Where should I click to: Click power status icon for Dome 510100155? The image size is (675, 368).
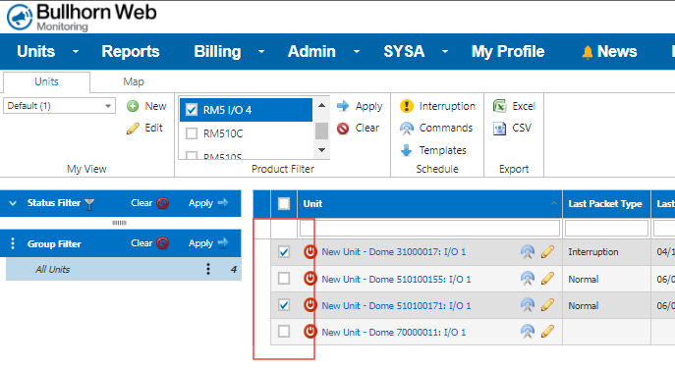pos(309,279)
